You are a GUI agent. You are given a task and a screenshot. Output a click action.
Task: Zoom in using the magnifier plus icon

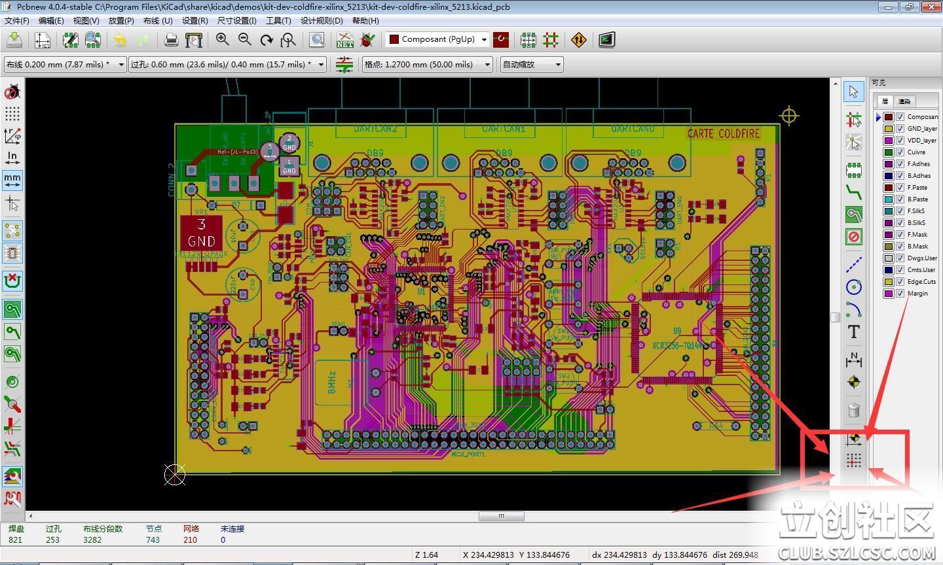223,40
